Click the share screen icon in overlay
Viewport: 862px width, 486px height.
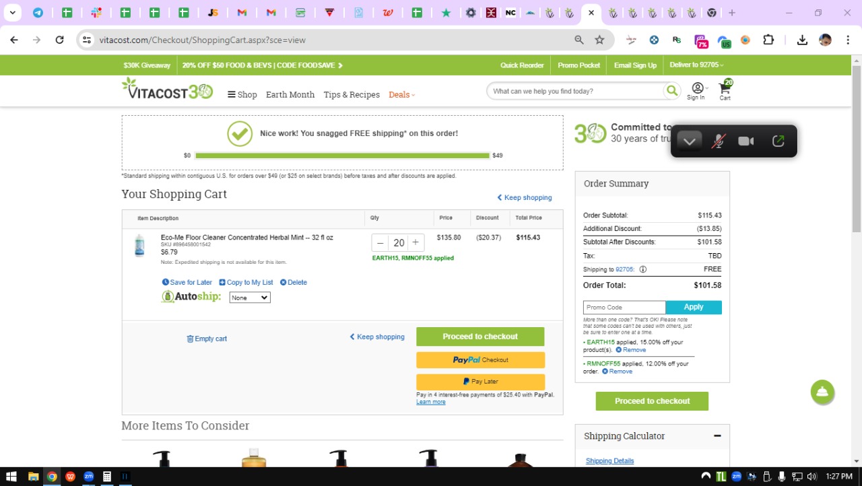(x=778, y=141)
